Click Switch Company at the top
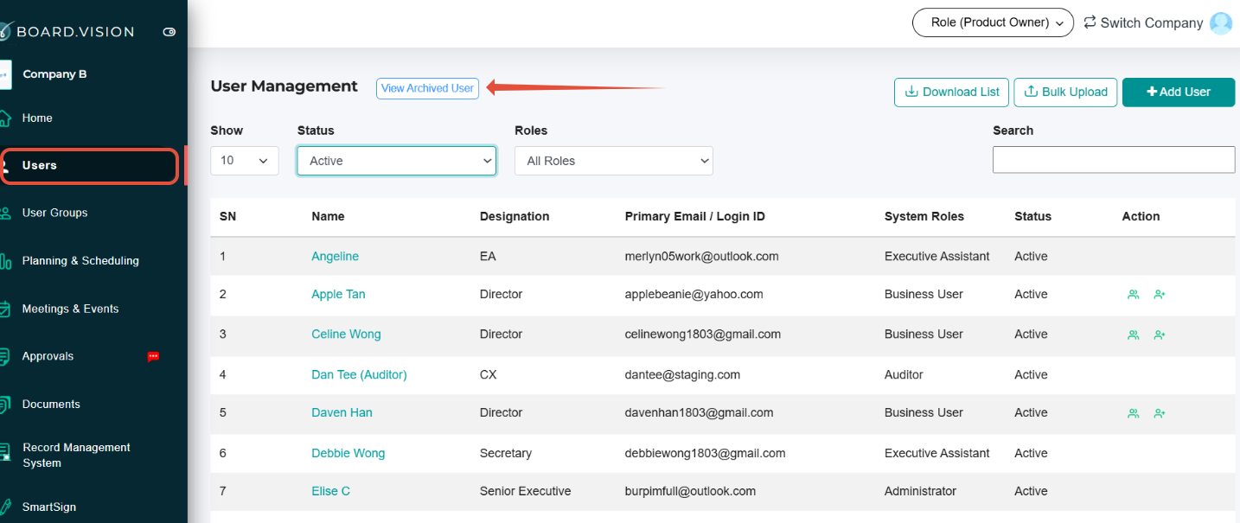This screenshot has width=1240, height=523. point(1143,23)
